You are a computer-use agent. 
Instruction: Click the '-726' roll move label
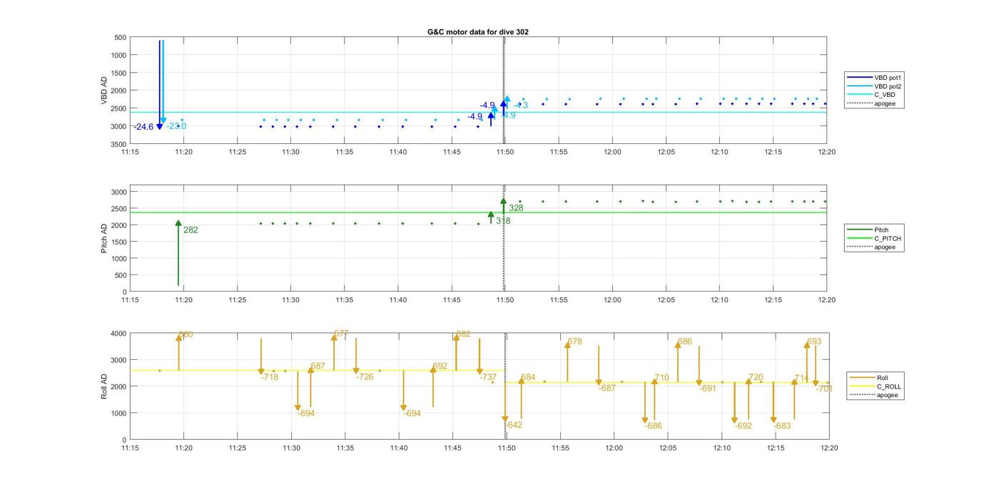click(x=364, y=377)
